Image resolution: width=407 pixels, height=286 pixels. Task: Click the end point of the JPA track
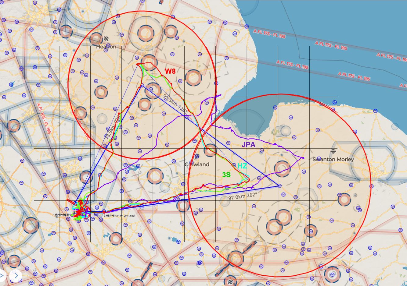[x=303, y=158]
